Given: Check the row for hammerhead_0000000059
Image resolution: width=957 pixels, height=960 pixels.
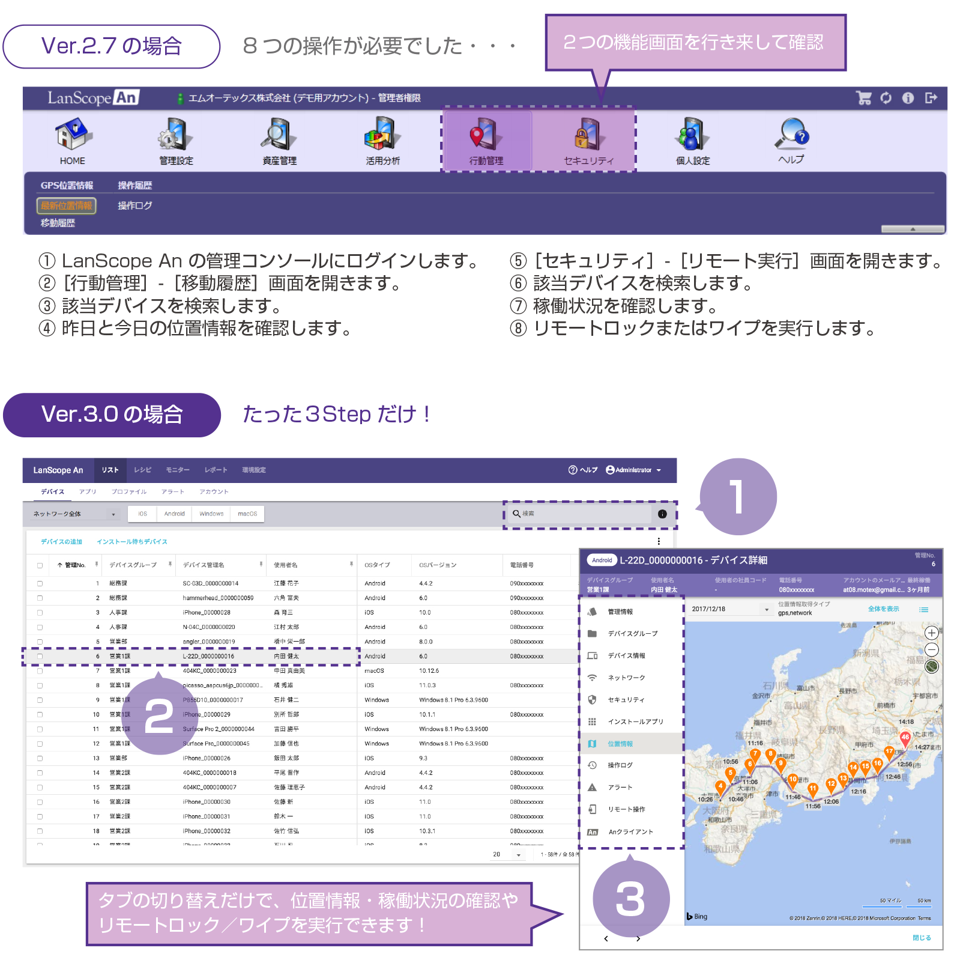Looking at the screenshot, I should click(x=40, y=598).
